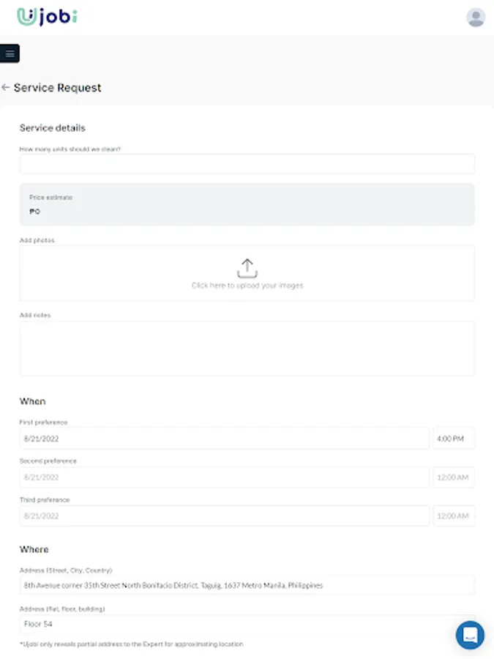Open the first preference date picker
This screenshot has width=494, height=659.
tap(224, 439)
